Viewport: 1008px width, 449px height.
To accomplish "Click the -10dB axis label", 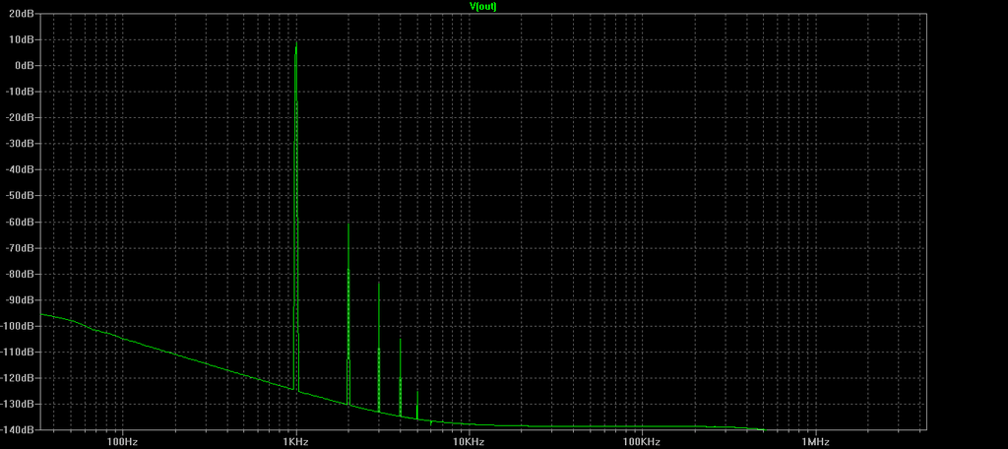I will tap(21, 92).
